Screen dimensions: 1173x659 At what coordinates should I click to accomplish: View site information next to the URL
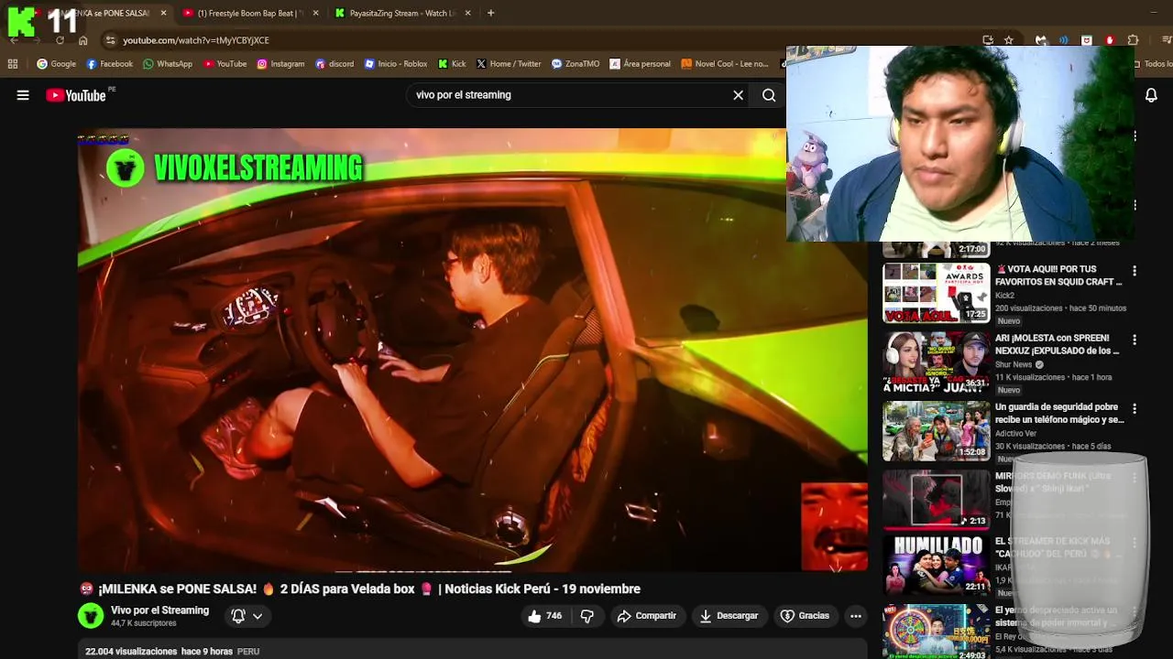tap(110, 40)
